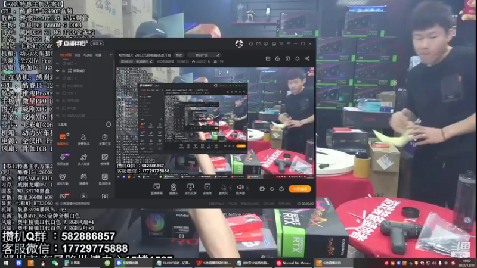This screenshot has width=477, height=268.
Task: Click the share icon above preview
Action: pos(307,58)
